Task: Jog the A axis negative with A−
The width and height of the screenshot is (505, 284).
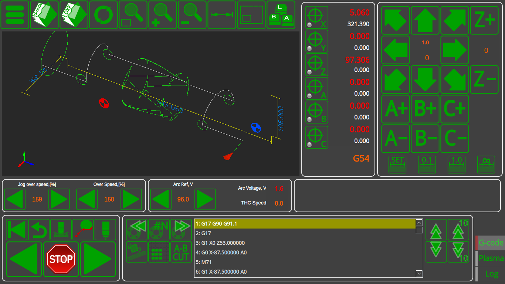Action: (x=396, y=139)
